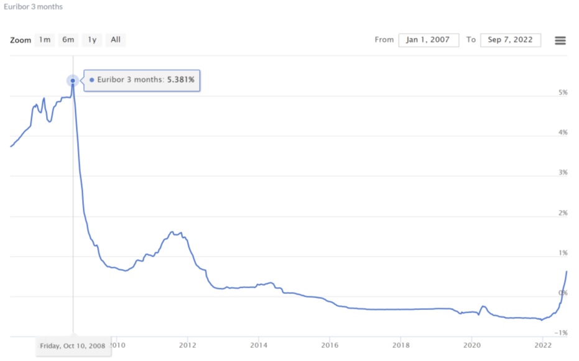The width and height of the screenshot is (579, 361).
Task: Click the Euribor 3 months chart title
Action: tap(34, 6)
